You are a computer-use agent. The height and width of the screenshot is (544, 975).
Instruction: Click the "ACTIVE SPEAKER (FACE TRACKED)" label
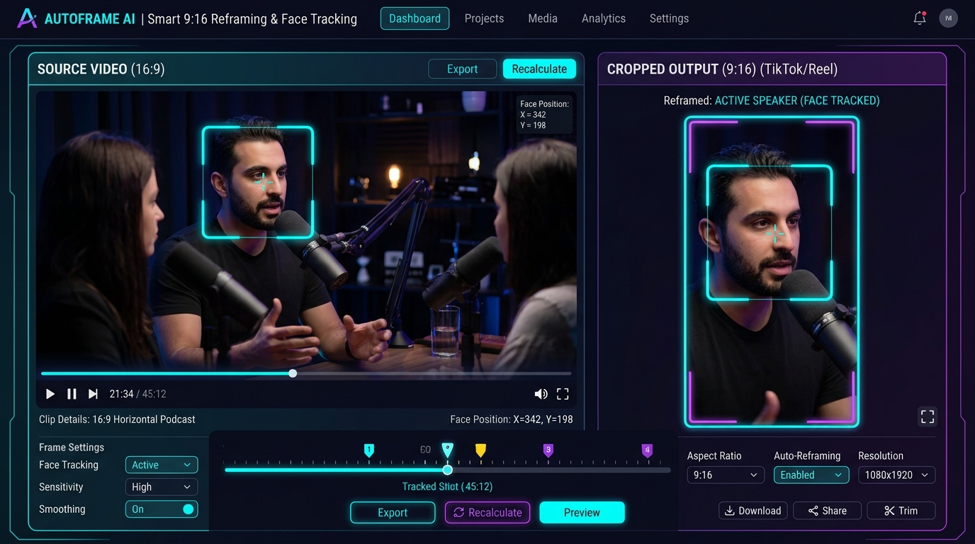point(797,101)
